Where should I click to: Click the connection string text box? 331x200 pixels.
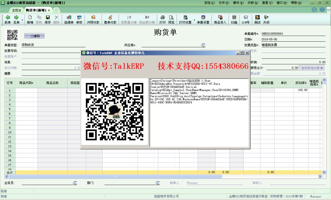[x=199, y=113]
